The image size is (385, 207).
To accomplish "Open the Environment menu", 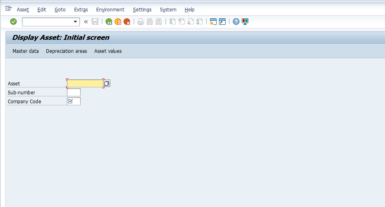I will point(110,9).
